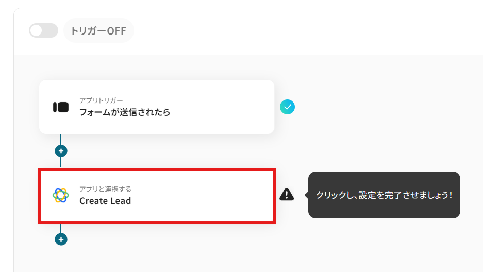Click the colorful Create Lead app icon

pos(60,195)
